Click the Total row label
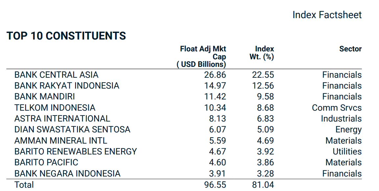Screen dimensions: 379x191 click(x=24, y=185)
